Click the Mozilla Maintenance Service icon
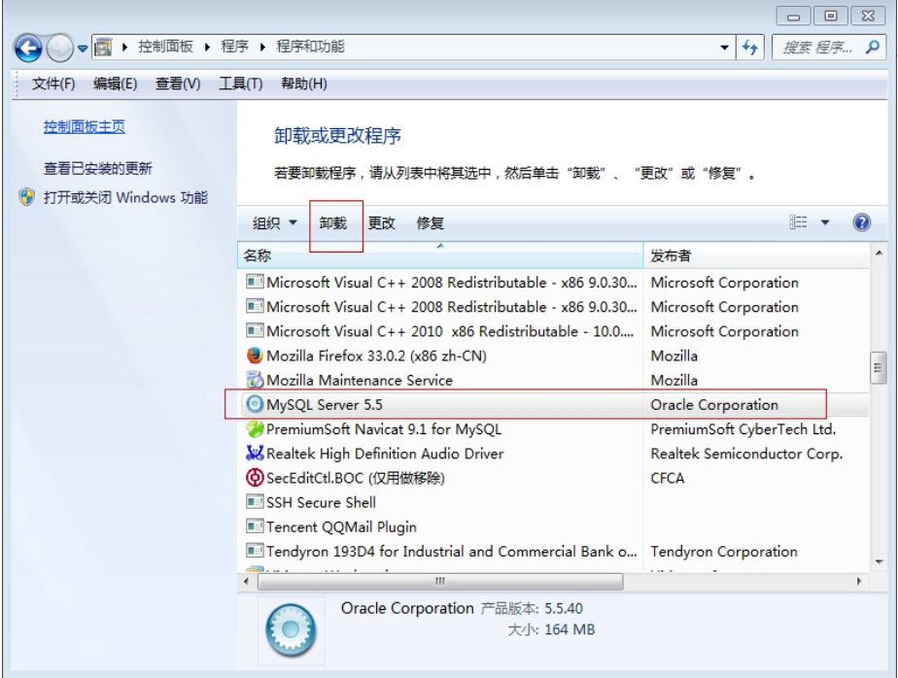This screenshot has width=898, height=678. click(255, 380)
